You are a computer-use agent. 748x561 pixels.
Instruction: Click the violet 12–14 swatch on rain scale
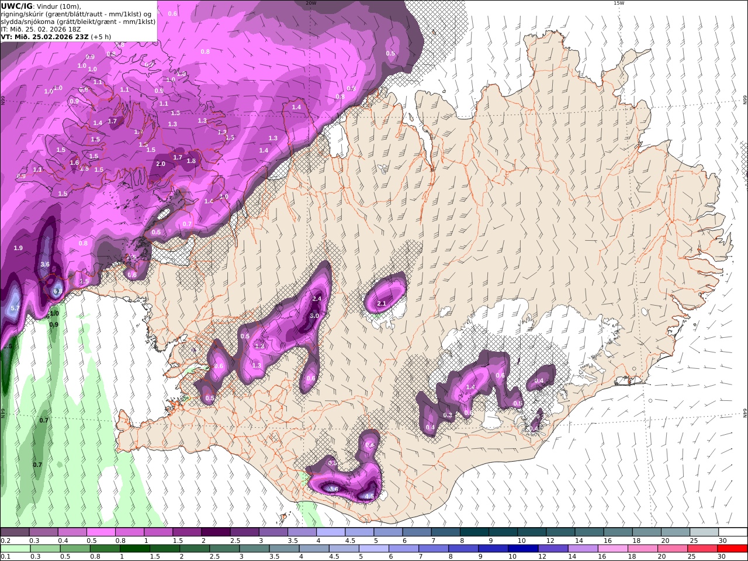click(x=553, y=549)
